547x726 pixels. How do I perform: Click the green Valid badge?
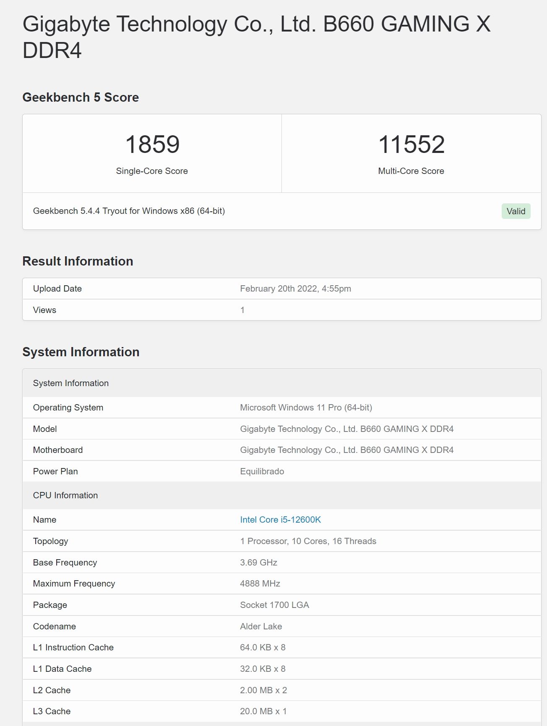516,211
